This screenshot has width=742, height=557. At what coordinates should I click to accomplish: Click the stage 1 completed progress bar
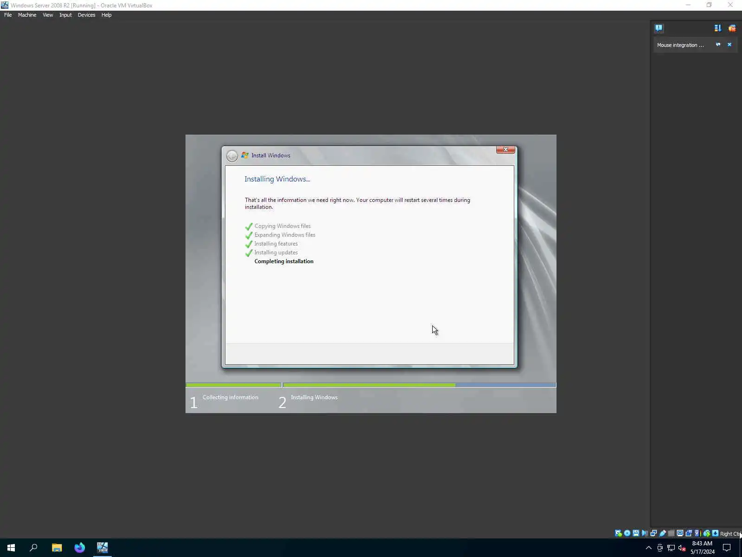233,385
